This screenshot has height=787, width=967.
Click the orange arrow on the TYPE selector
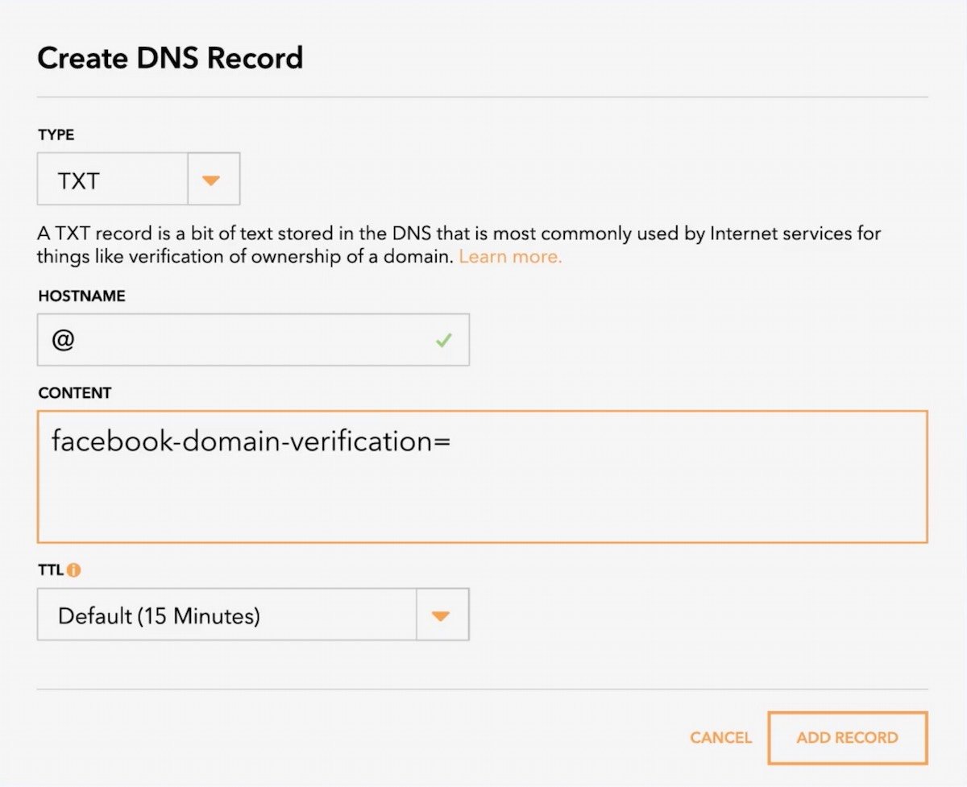[x=213, y=179]
